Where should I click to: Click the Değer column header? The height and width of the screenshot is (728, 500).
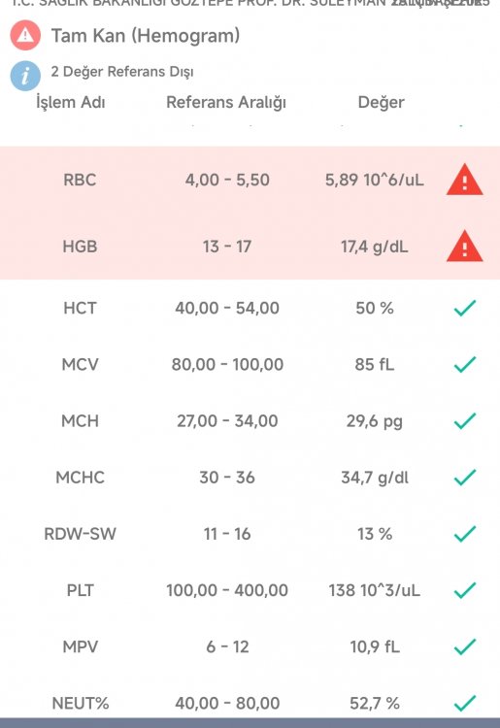(x=381, y=102)
